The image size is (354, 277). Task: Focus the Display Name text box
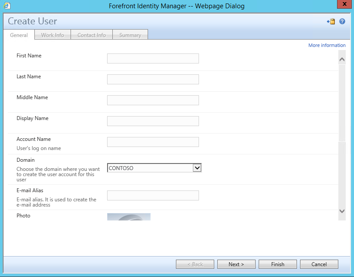tap(153, 121)
